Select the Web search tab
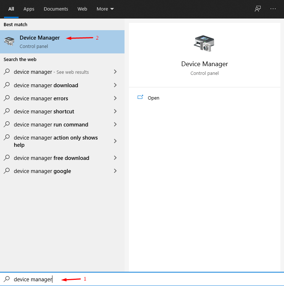Image resolution: width=284 pixels, height=286 pixels. 82,9
